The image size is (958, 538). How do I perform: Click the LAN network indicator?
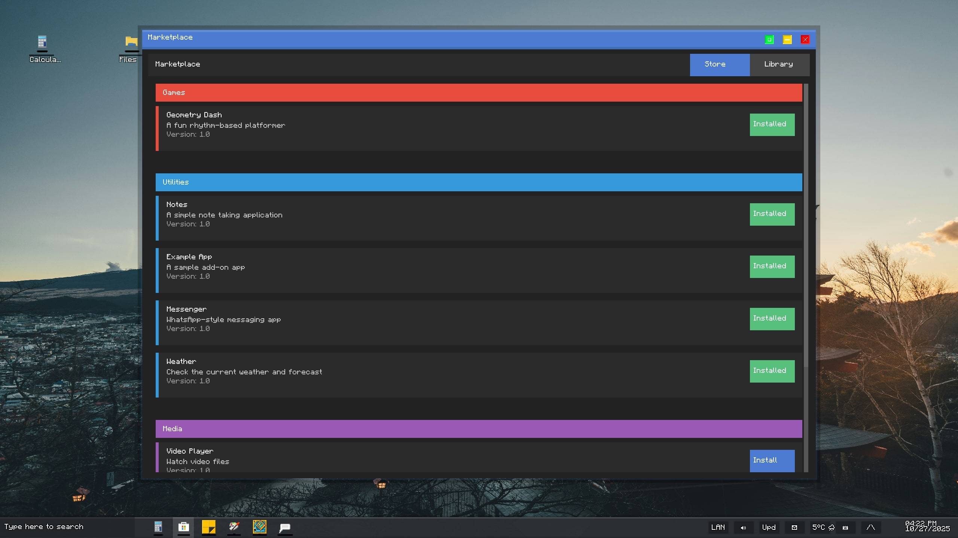[718, 528]
